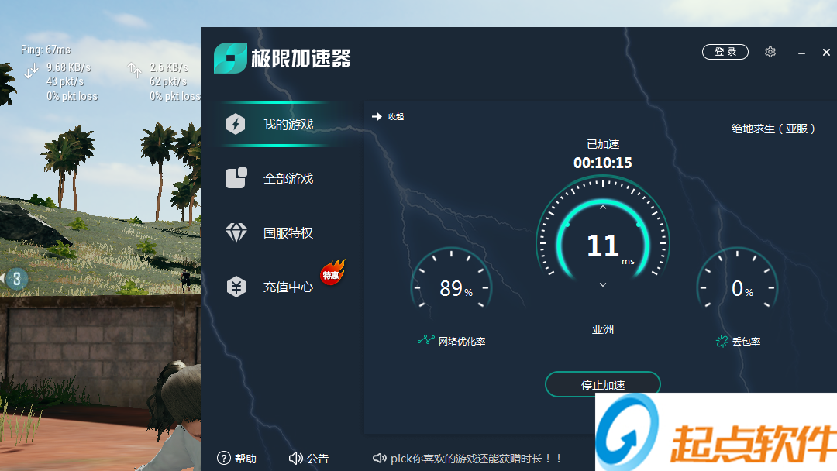Click the 绝地求生（亚服）game title
This screenshot has width=837, height=471.
(x=773, y=129)
